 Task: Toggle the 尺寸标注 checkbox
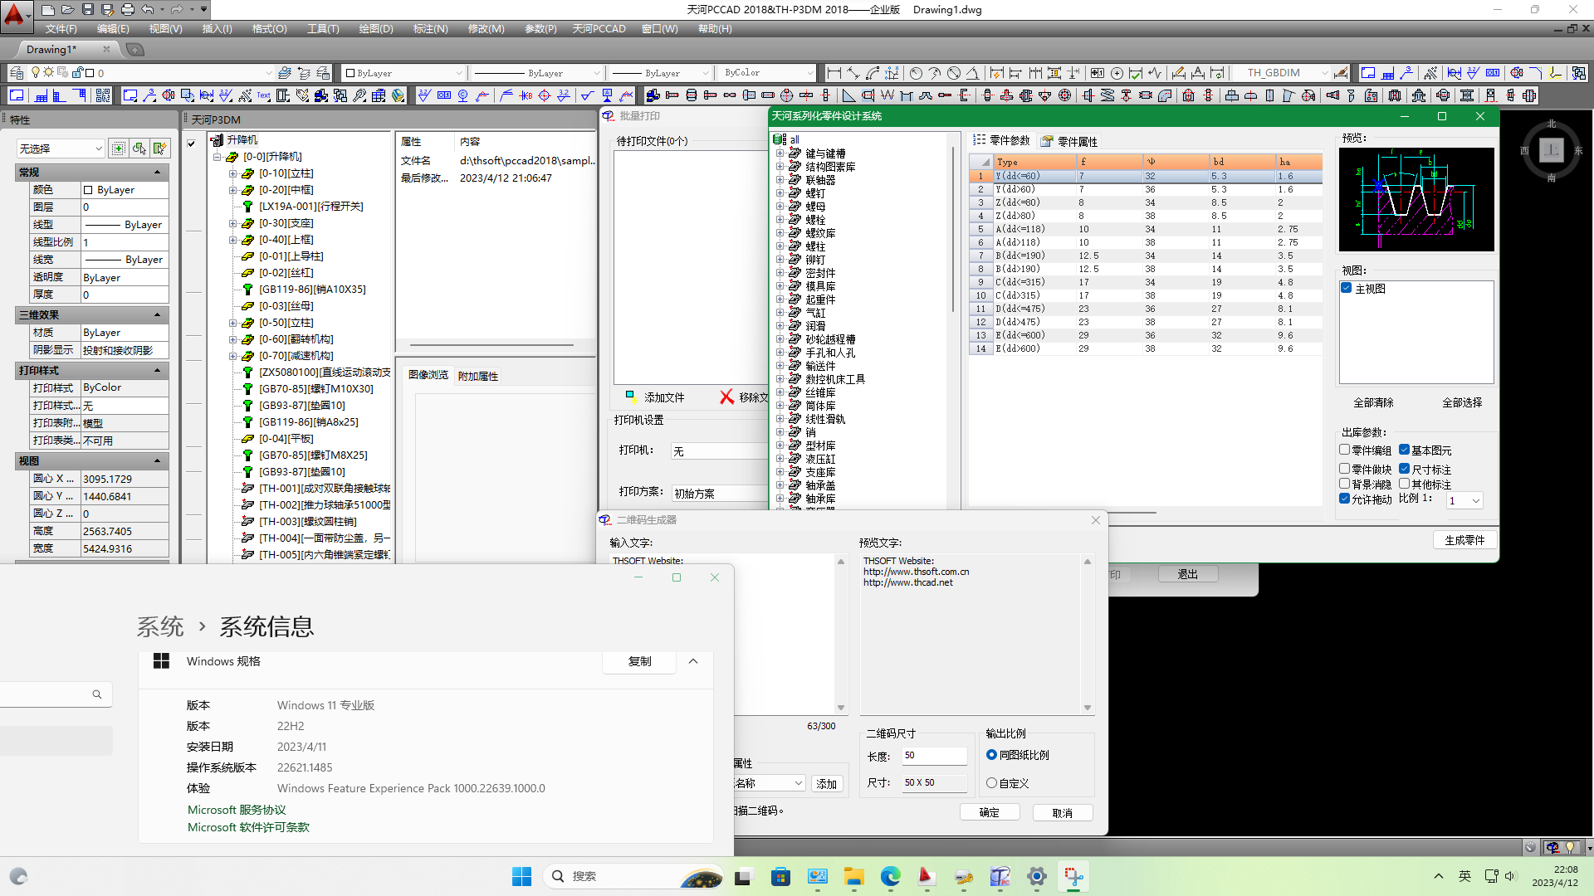1405,469
